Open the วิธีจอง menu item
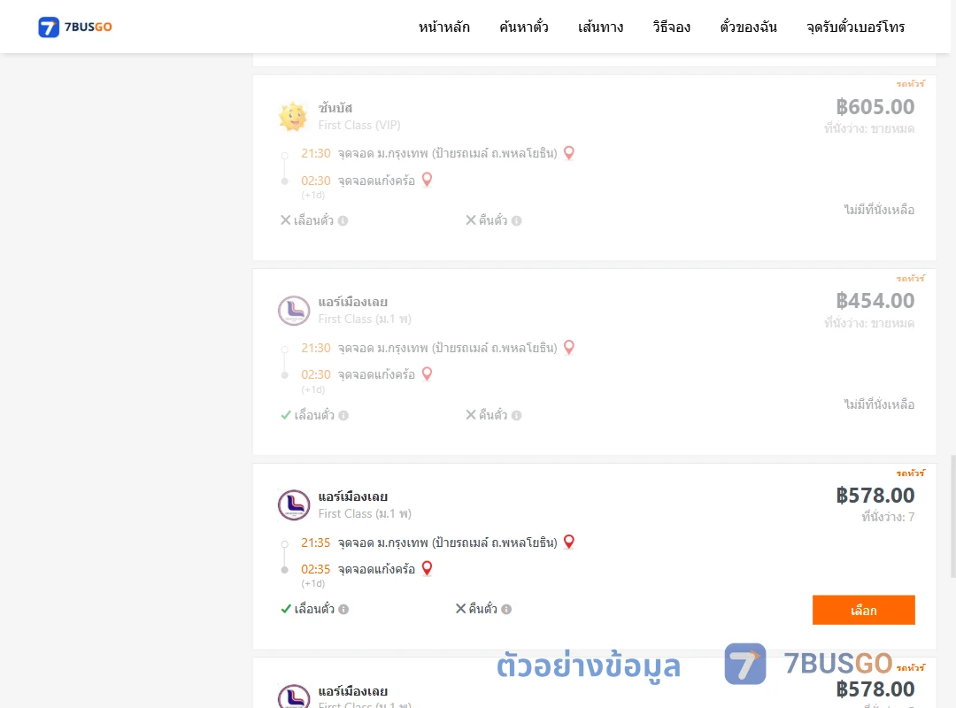The height and width of the screenshot is (708, 956). pyautogui.click(x=671, y=27)
